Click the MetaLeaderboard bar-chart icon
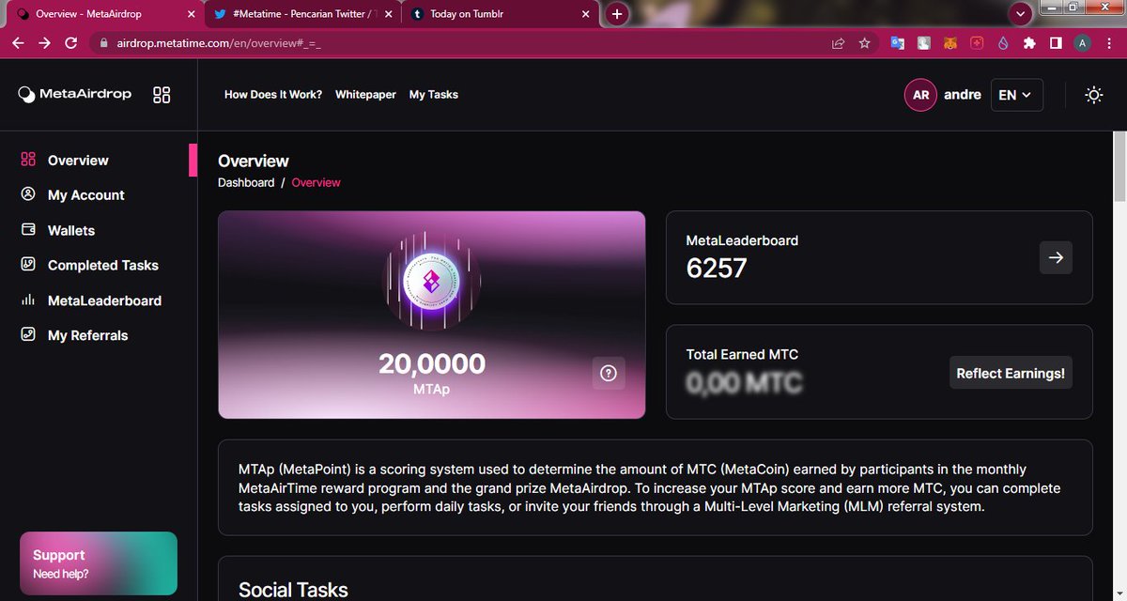This screenshot has width=1127, height=601. click(x=28, y=300)
